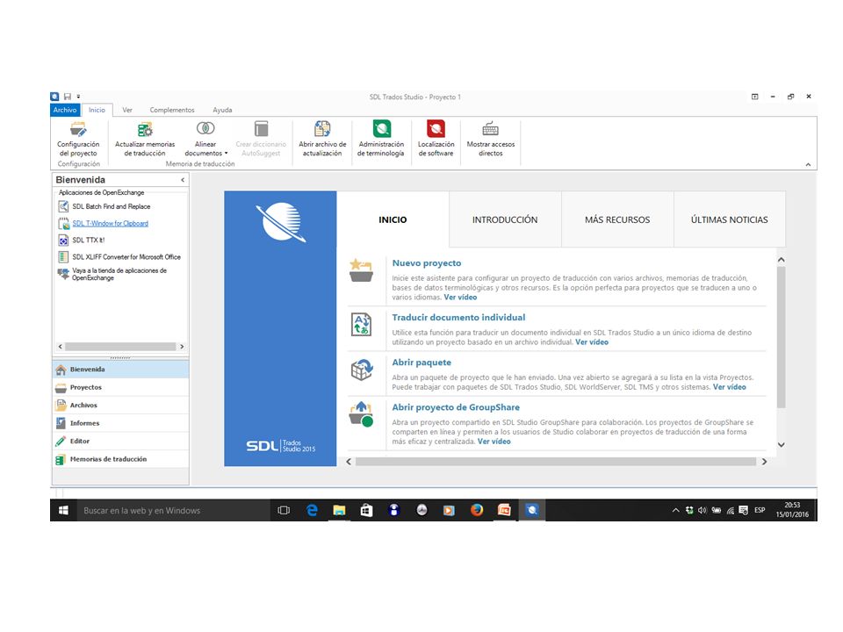Open Windows Start menu
This screenshot has height=632, width=843.
(63, 510)
